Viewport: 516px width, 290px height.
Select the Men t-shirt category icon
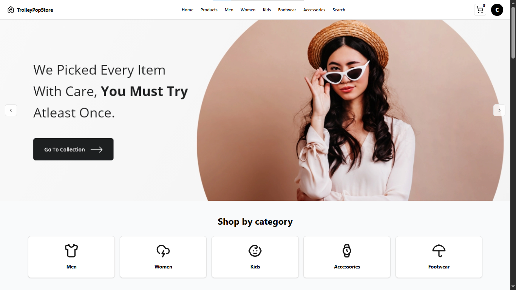[x=71, y=250]
